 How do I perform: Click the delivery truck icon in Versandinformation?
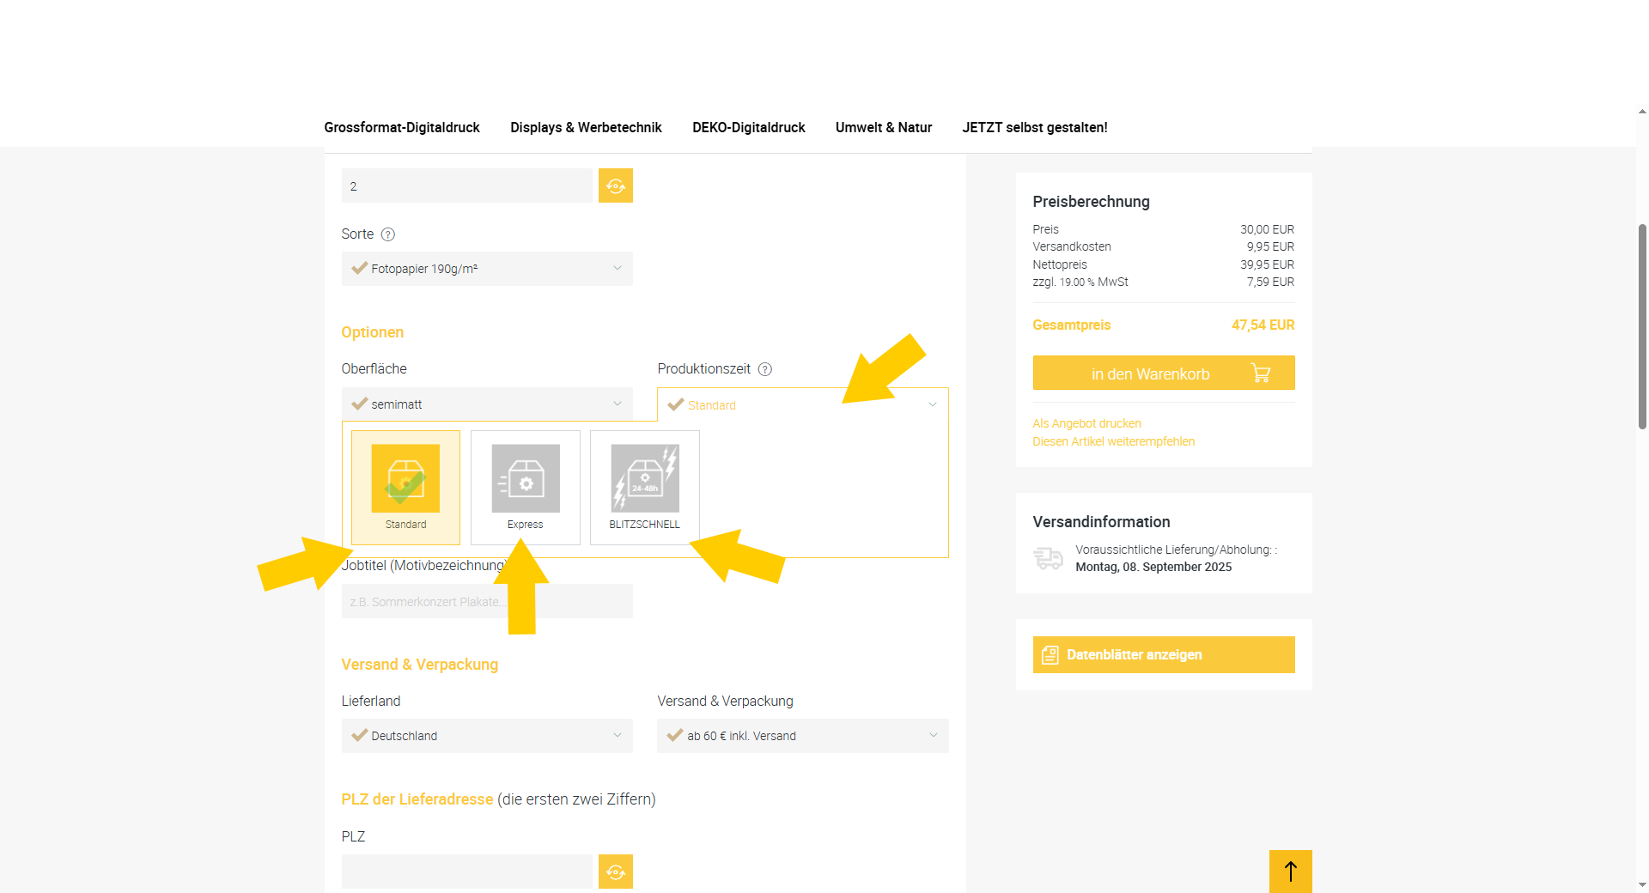(x=1048, y=558)
